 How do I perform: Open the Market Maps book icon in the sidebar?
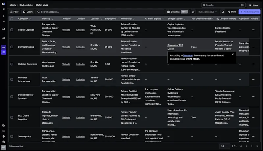click(x=4, y=52)
